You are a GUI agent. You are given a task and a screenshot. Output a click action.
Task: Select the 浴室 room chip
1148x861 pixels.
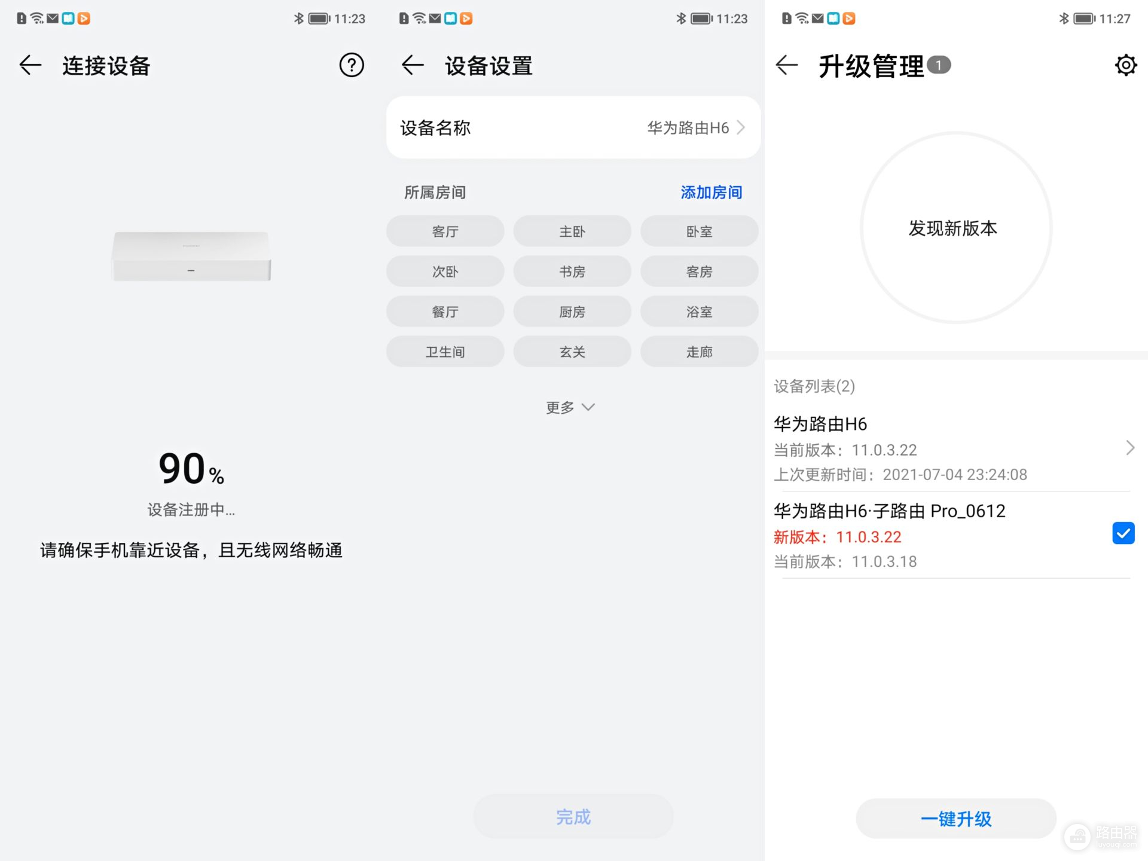click(699, 312)
